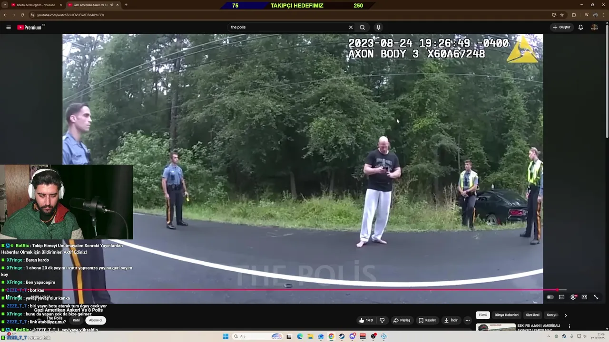This screenshot has height=342, width=609.
Task: Toggle subtitles in the video player
Action: pos(561,297)
